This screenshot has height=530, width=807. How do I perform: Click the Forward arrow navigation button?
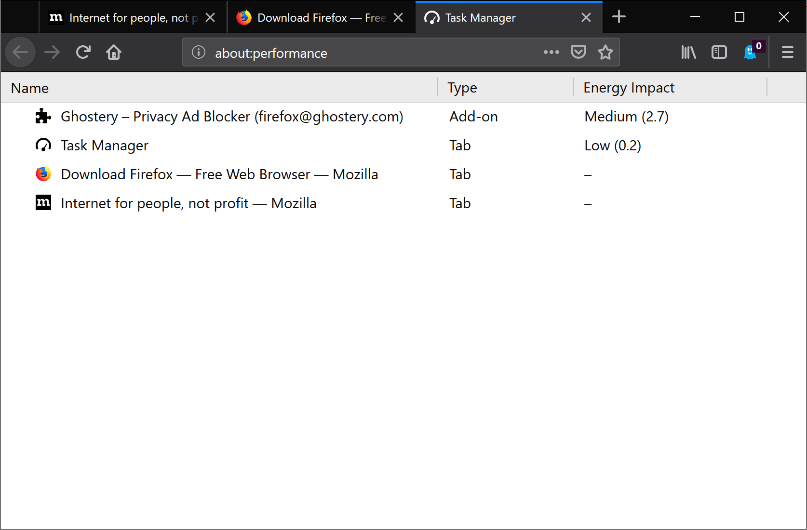click(52, 52)
